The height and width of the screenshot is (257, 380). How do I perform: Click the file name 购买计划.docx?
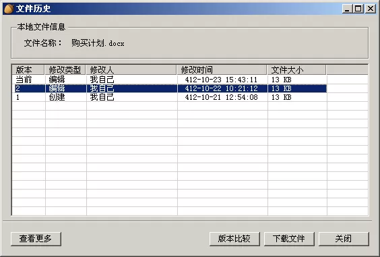tap(98, 43)
